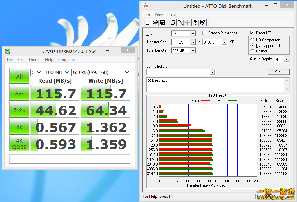Viewport: 297px width, 202px height.
Task: Click 'For Help, press F1' status text
Action: point(158,196)
